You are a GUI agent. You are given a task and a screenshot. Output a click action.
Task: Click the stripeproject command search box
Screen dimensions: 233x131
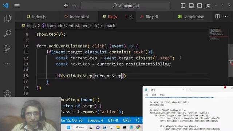[126, 6]
